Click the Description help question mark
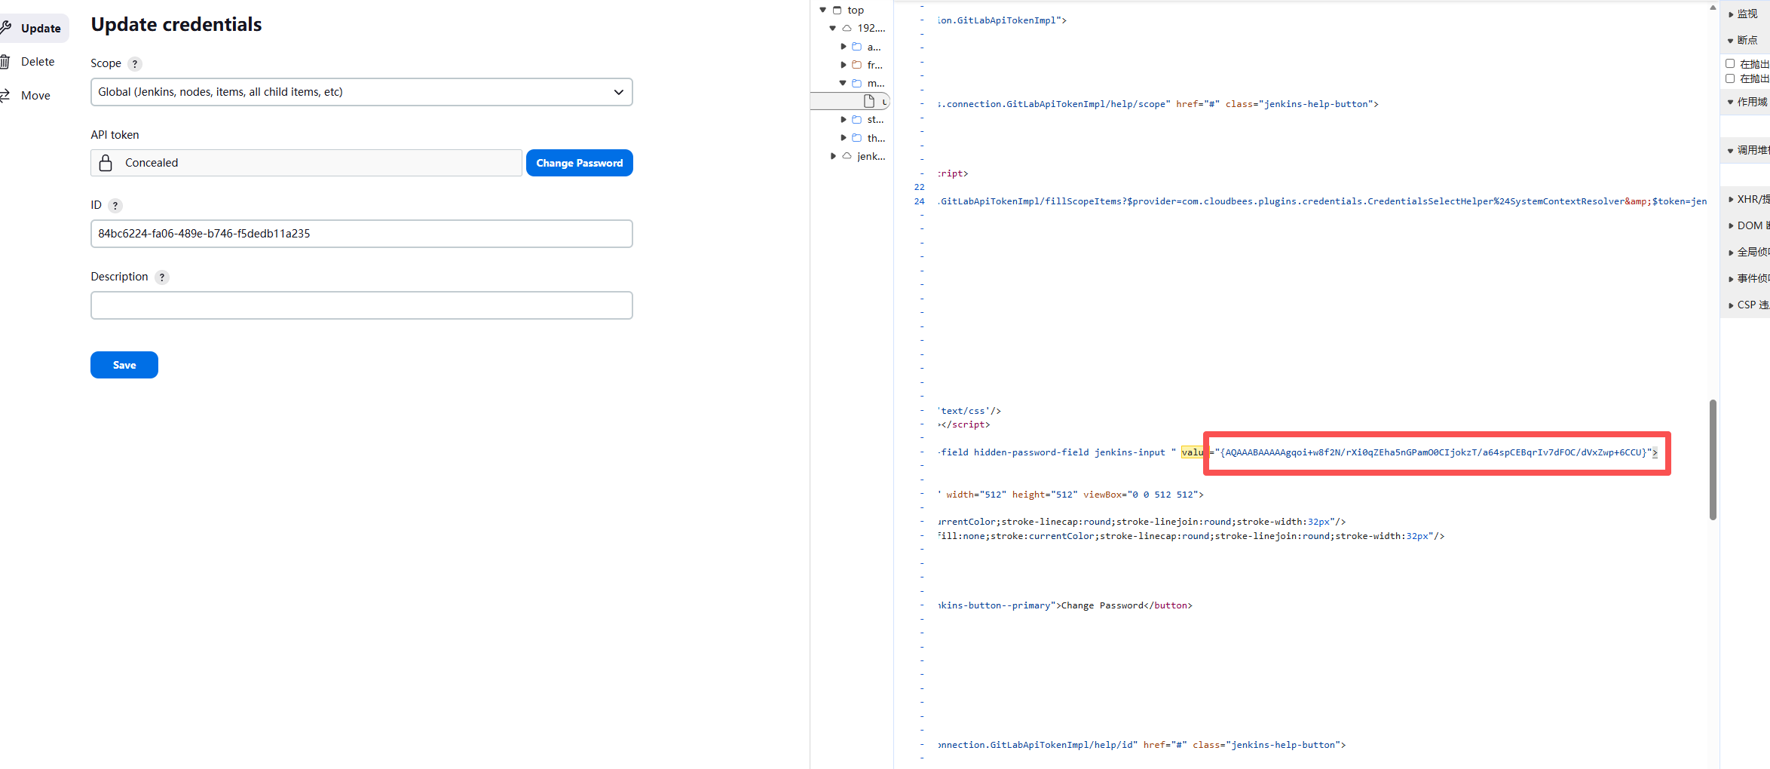 tap(162, 277)
